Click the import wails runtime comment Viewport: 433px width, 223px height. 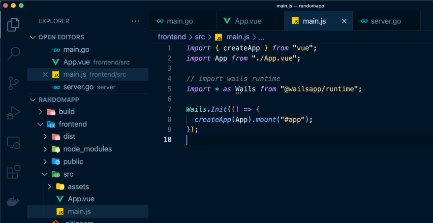pyautogui.click(x=233, y=79)
